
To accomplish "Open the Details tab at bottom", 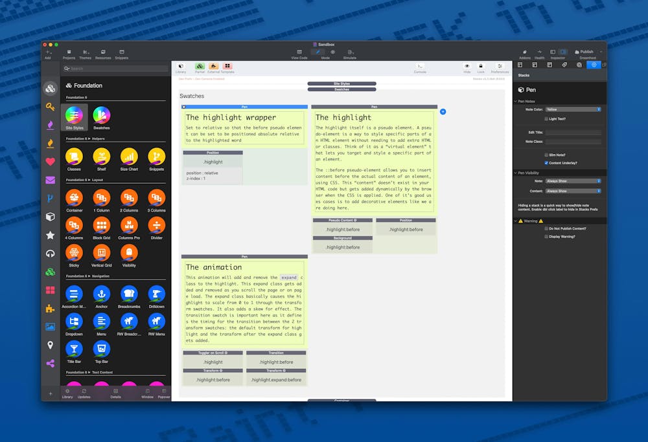I will tap(116, 393).
